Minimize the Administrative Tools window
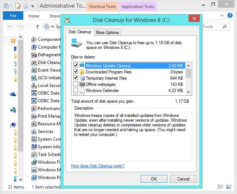Image resolution: width=237 pixels, height=194 pixels. (203, 5)
